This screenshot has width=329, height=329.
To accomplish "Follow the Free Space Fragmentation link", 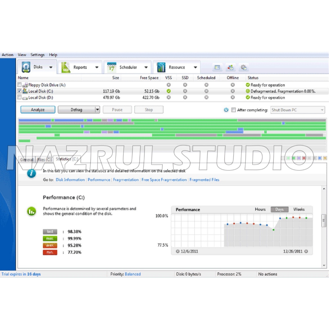I will pos(164,180).
